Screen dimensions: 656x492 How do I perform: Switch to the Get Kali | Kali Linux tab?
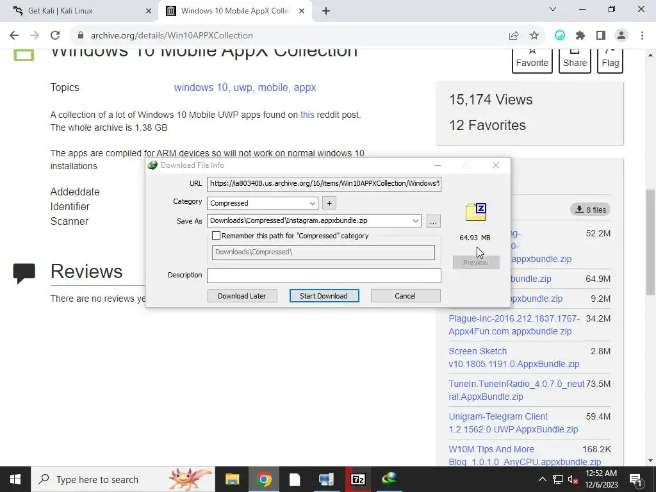click(x=79, y=11)
